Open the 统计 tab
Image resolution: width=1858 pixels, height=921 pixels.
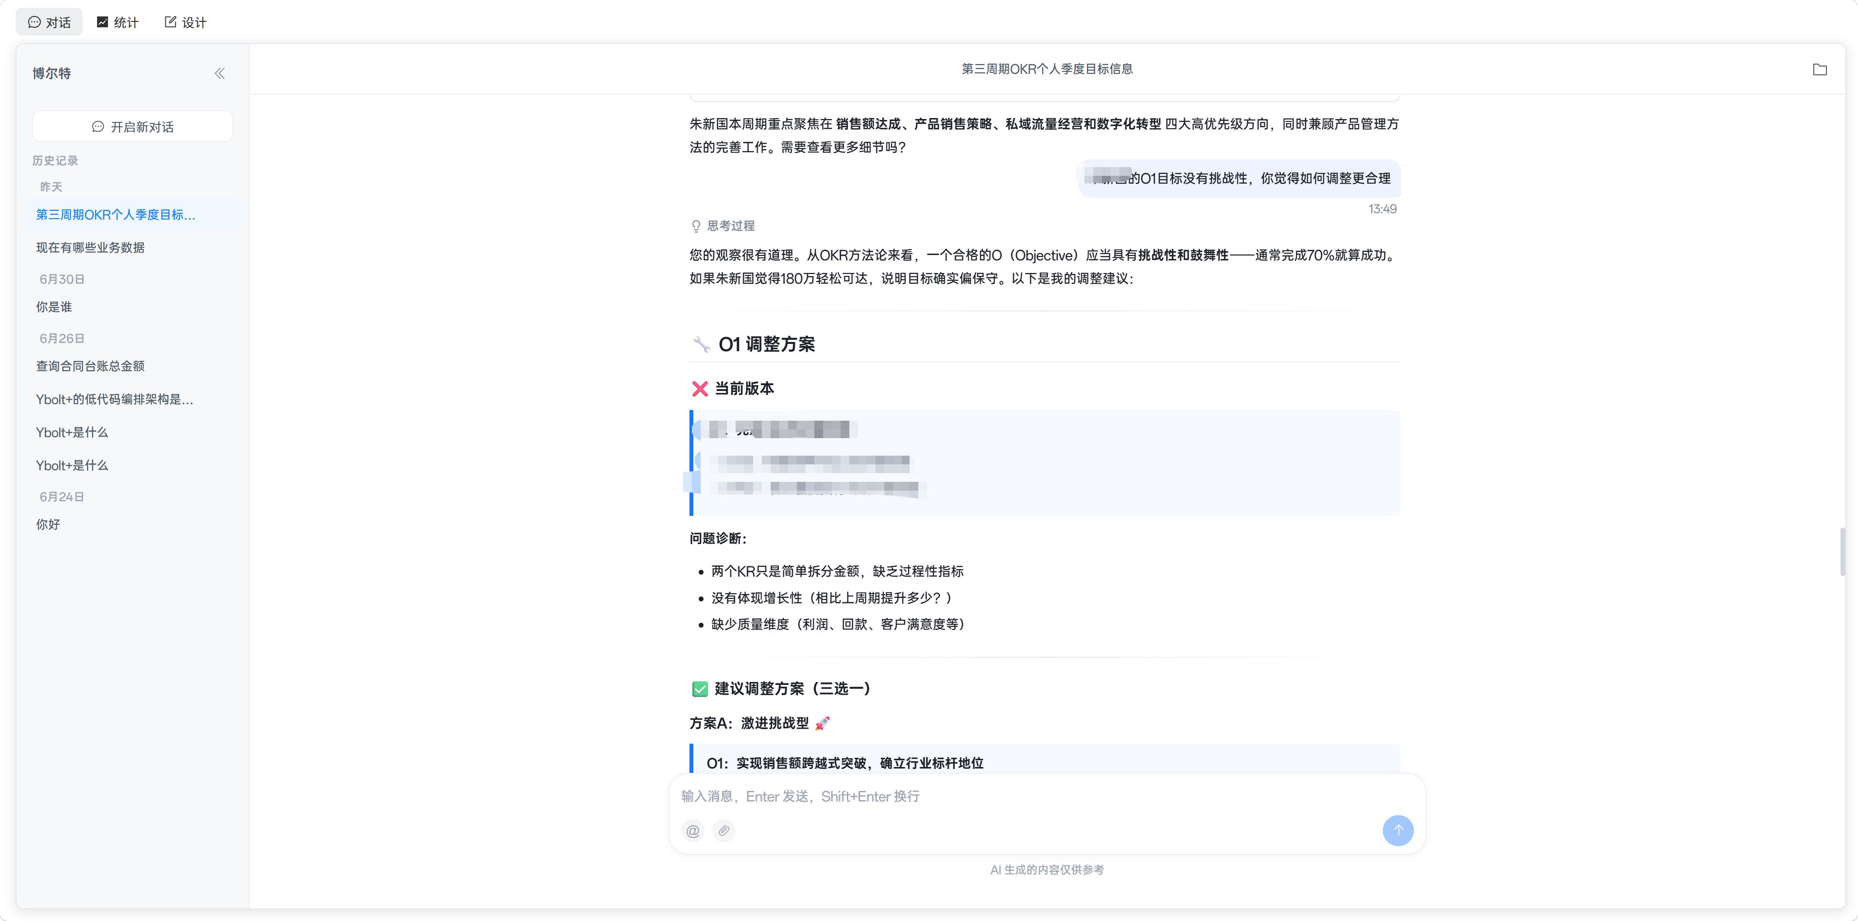[118, 22]
